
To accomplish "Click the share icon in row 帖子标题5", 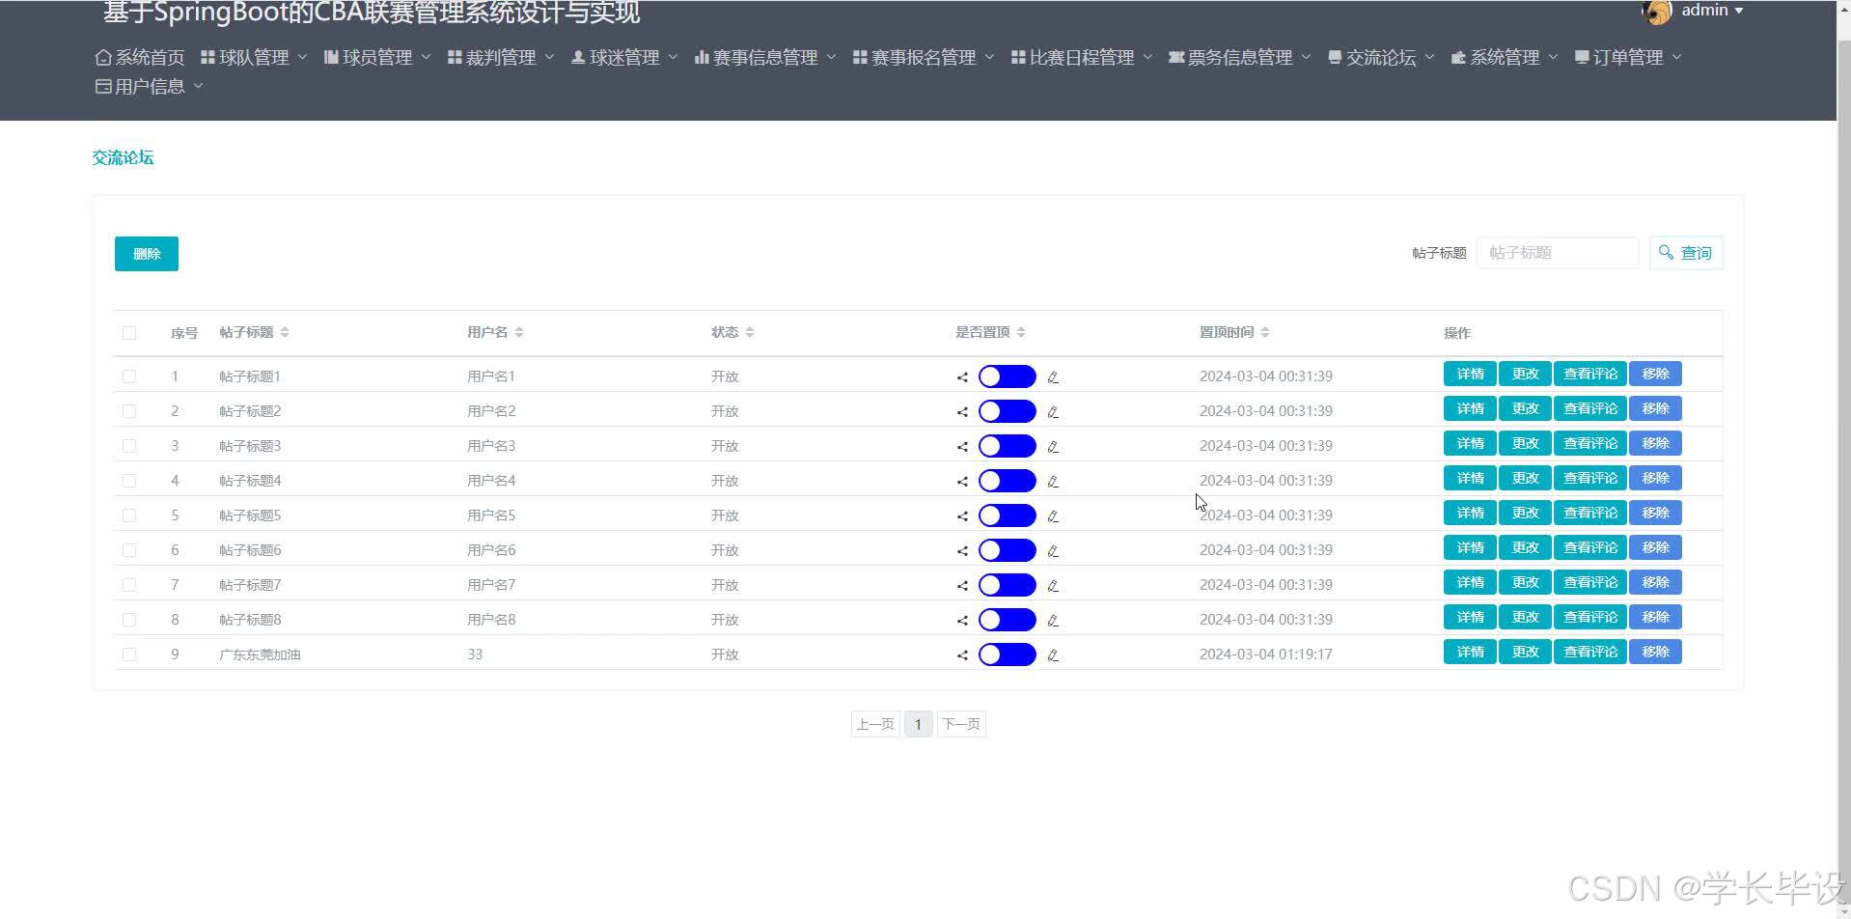I will tap(962, 516).
